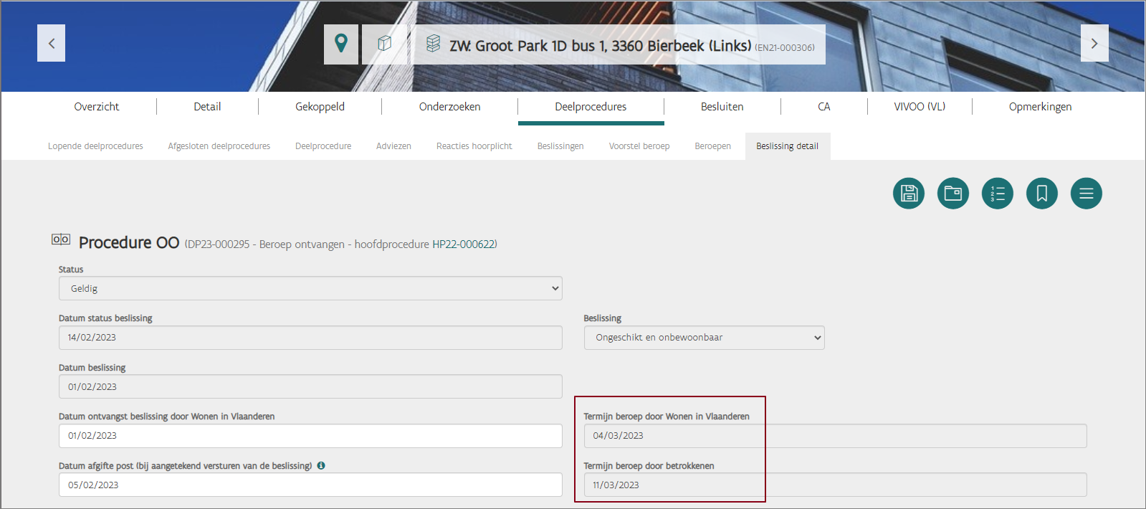Viewport: 1146px width, 509px height.
Task: Expand the Beslissing dropdown
Action: (x=704, y=338)
